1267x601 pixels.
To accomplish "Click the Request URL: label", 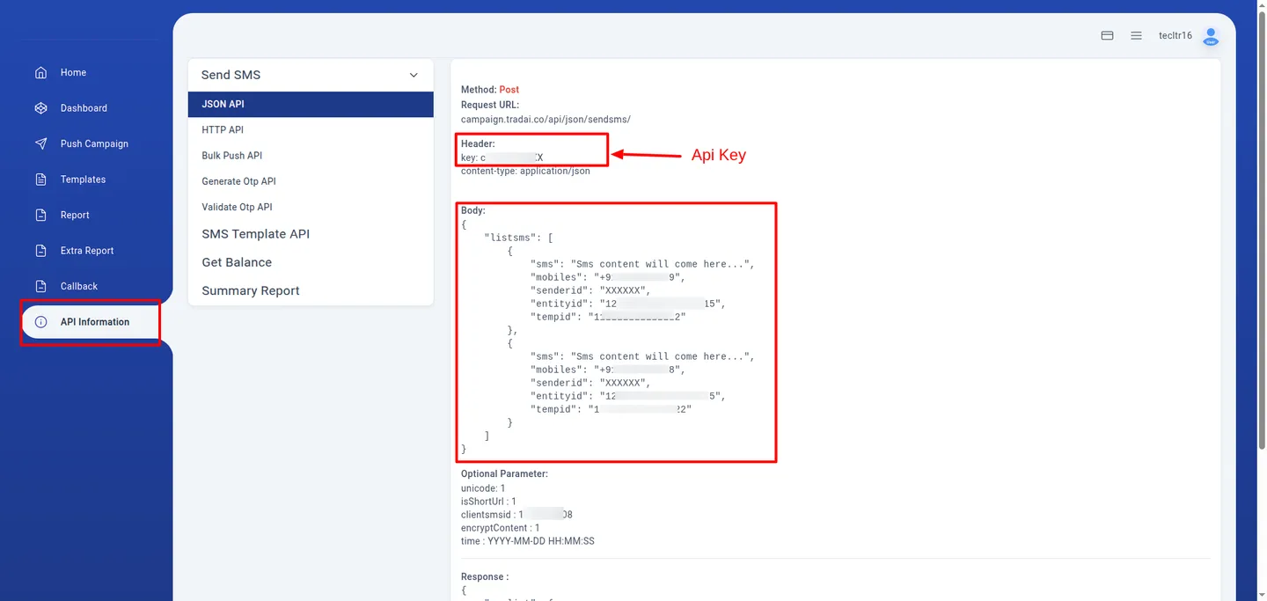I will click(x=490, y=105).
